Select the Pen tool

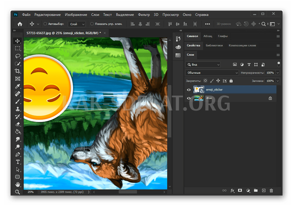click(x=17, y=154)
